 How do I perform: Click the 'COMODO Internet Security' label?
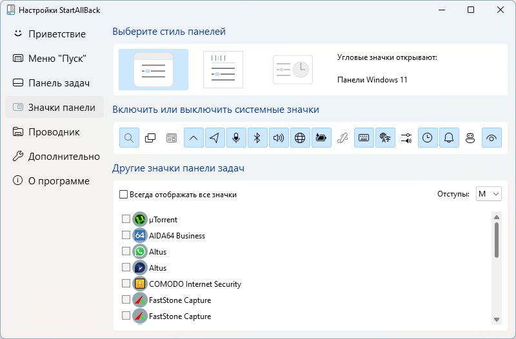[x=195, y=284]
